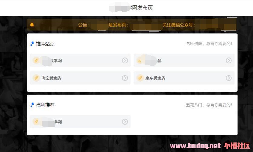This screenshot has width=253, height=152.
Task: Click the arrow icon on the card ending in 航
Action: (x=229, y=60)
